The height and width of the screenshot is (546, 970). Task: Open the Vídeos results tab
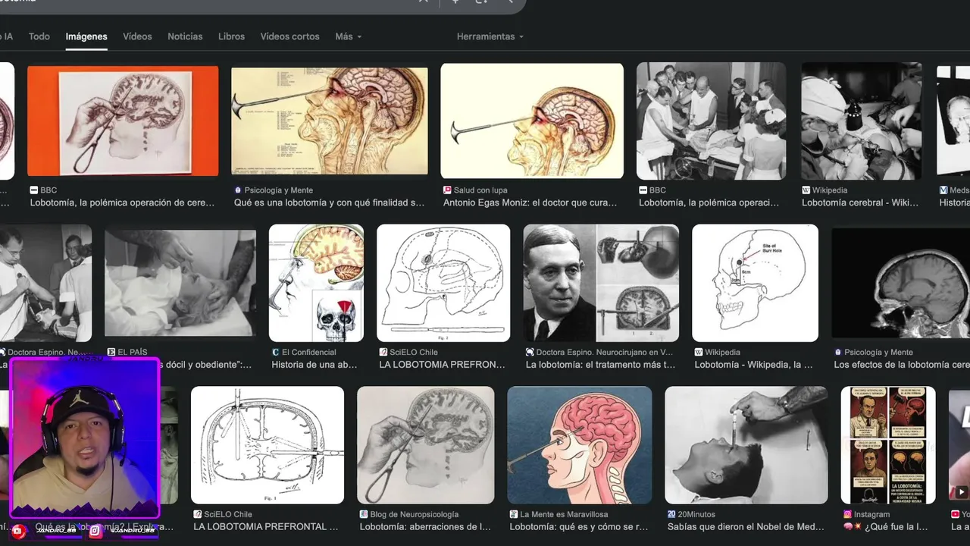[137, 36]
